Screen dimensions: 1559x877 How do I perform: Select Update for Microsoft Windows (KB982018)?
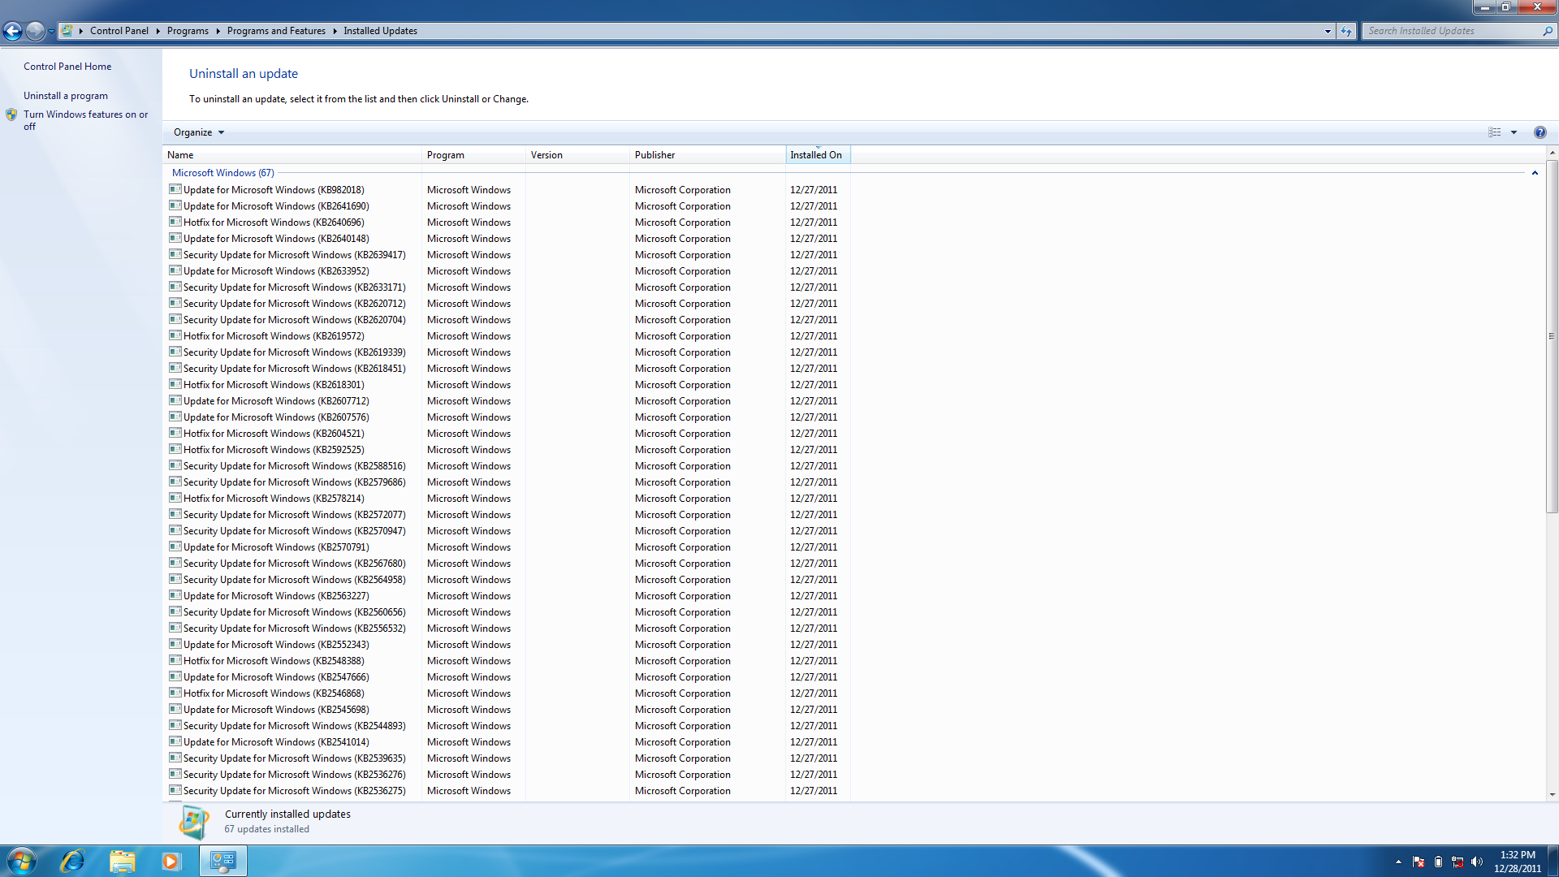coord(274,190)
